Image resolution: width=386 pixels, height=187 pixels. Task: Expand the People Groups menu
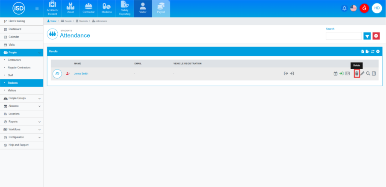click(x=39, y=98)
